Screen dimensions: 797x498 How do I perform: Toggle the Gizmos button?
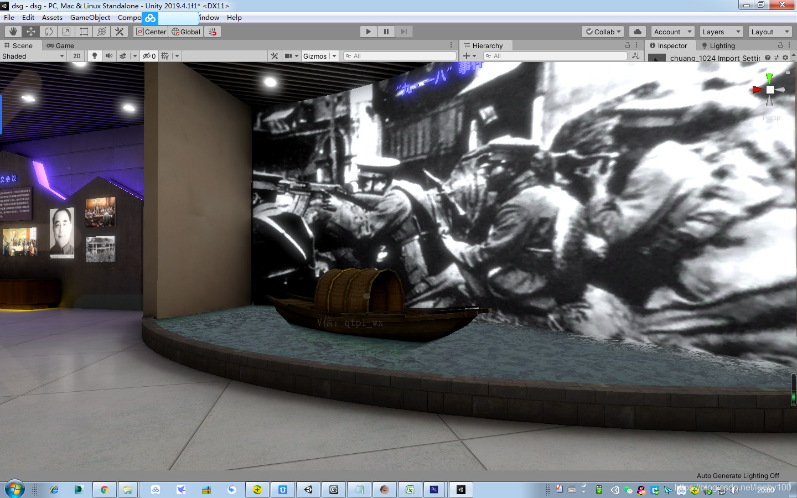click(315, 56)
